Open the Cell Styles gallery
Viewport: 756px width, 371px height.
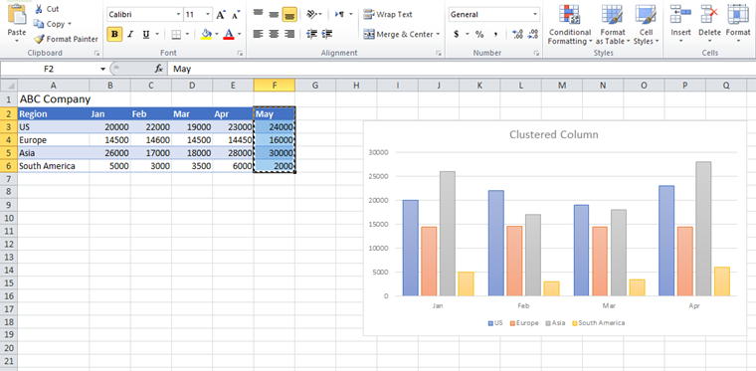click(646, 25)
